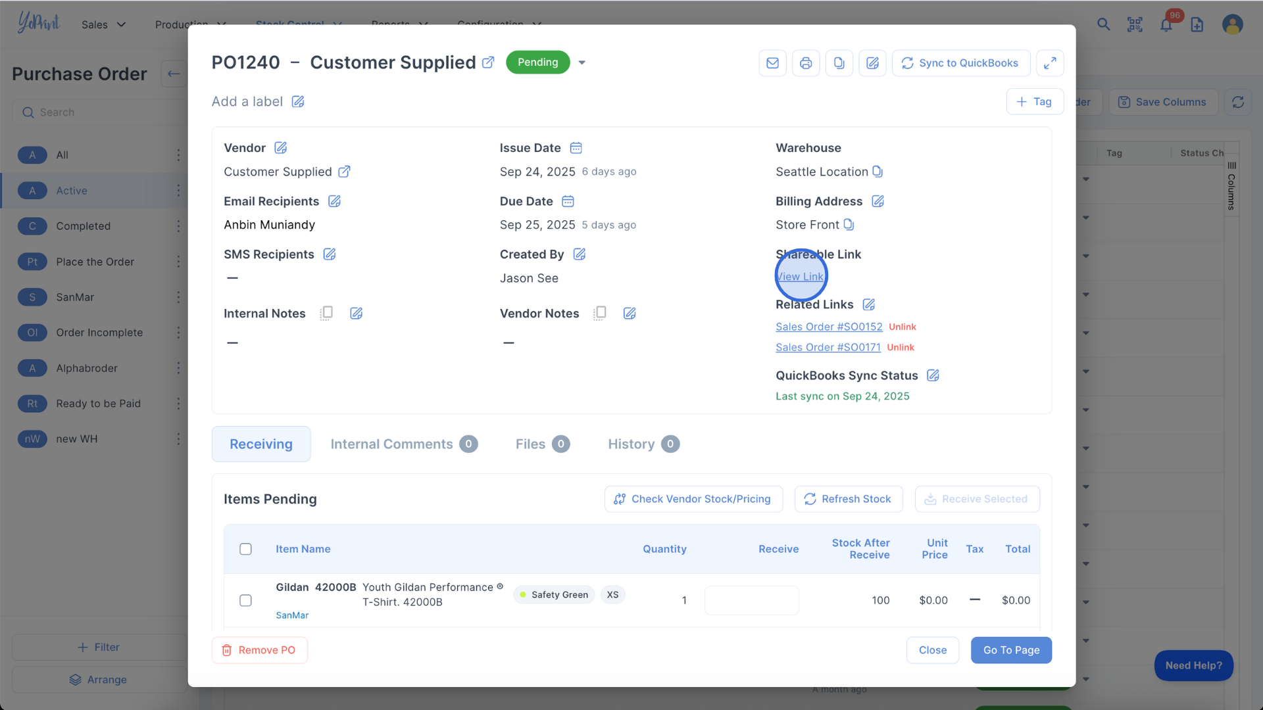Open the History tab

click(x=643, y=444)
